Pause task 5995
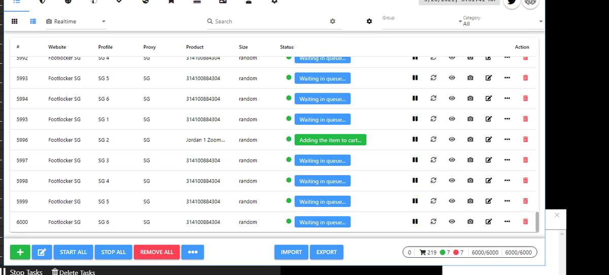The width and height of the screenshot is (609, 275). [x=415, y=119]
